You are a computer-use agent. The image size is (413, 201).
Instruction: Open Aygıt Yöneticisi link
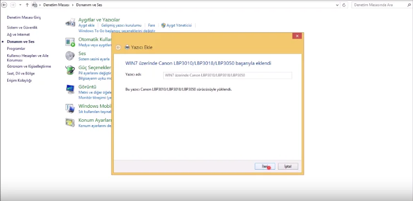point(179,26)
